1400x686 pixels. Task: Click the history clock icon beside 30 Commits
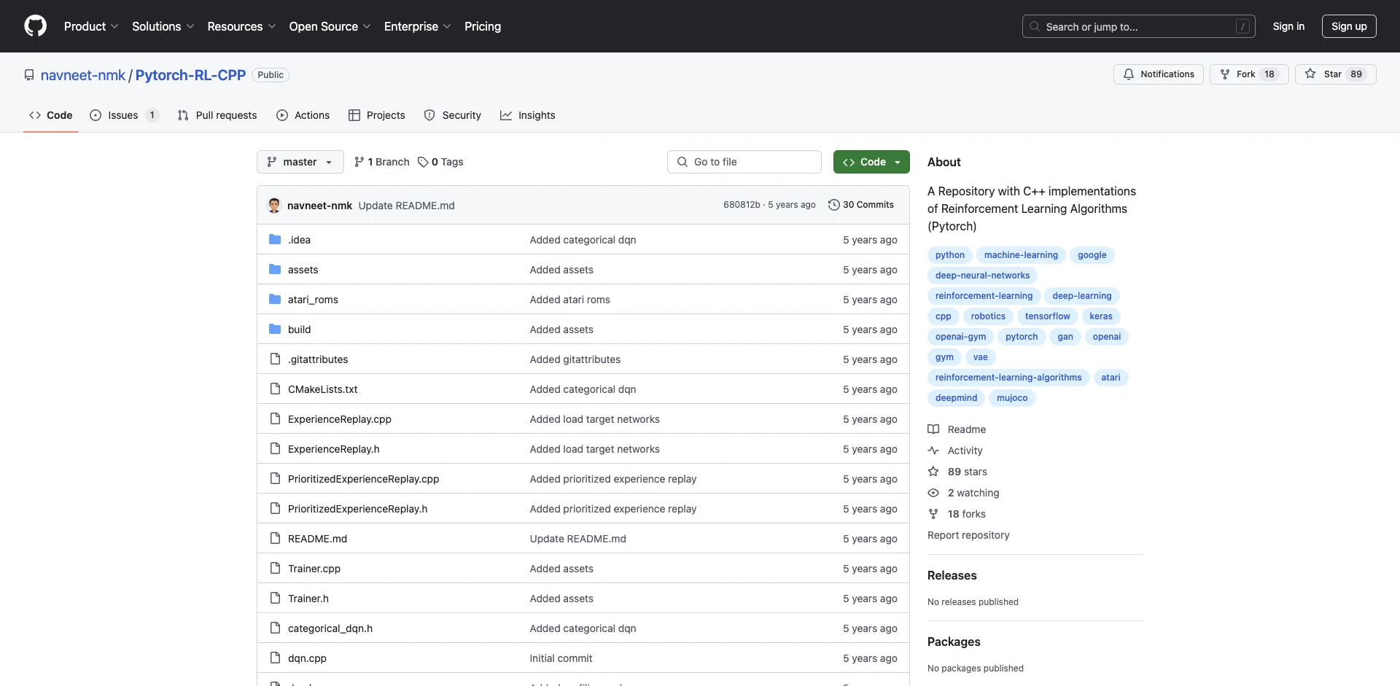pyautogui.click(x=834, y=205)
